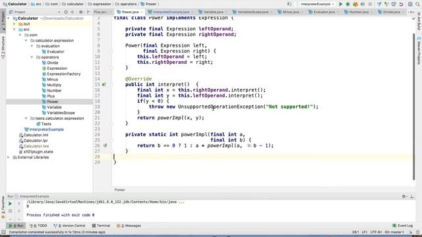Toggle tool window bar icon in the status bar corner
The image size is (422, 237).
3,232
